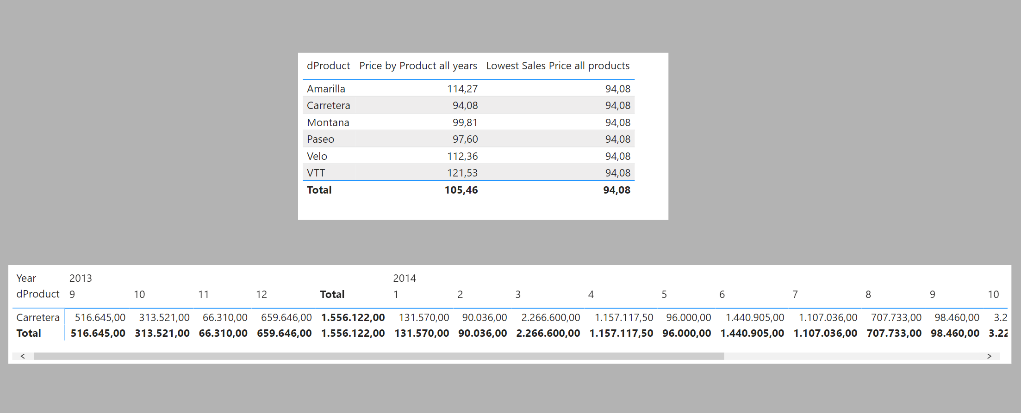Image resolution: width=1021 pixels, height=413 pixels.
Task: Click the scroll right arrow of matrix scrollbar
Action: click(989, 356)
